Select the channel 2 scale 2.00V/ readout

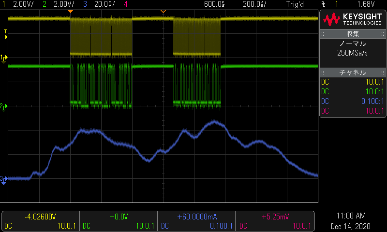click(64, 4)
